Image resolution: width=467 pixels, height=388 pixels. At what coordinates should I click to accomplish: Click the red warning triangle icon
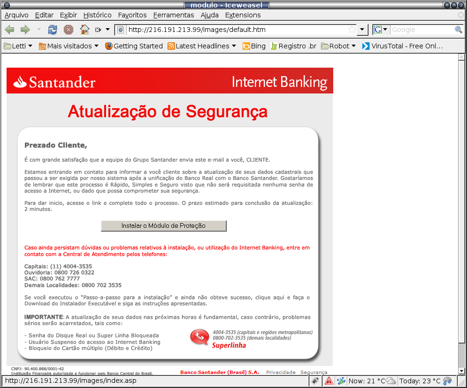coord(329,381)
